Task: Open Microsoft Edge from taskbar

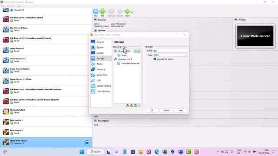Action: coord(157,152)
